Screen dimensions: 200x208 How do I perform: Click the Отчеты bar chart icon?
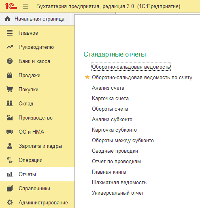[x=10, y=174]
